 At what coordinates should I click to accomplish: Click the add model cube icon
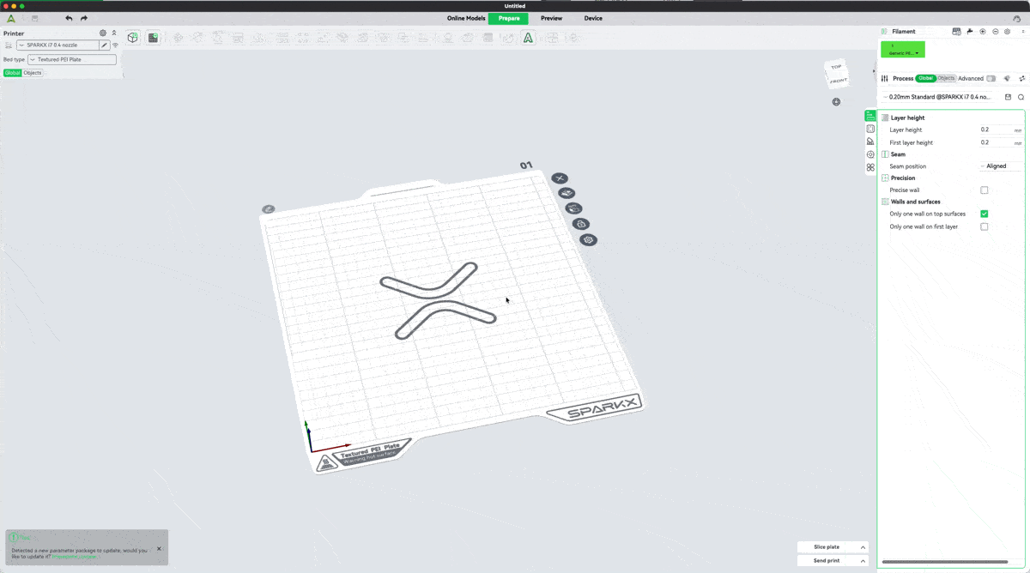click(133, 38)
